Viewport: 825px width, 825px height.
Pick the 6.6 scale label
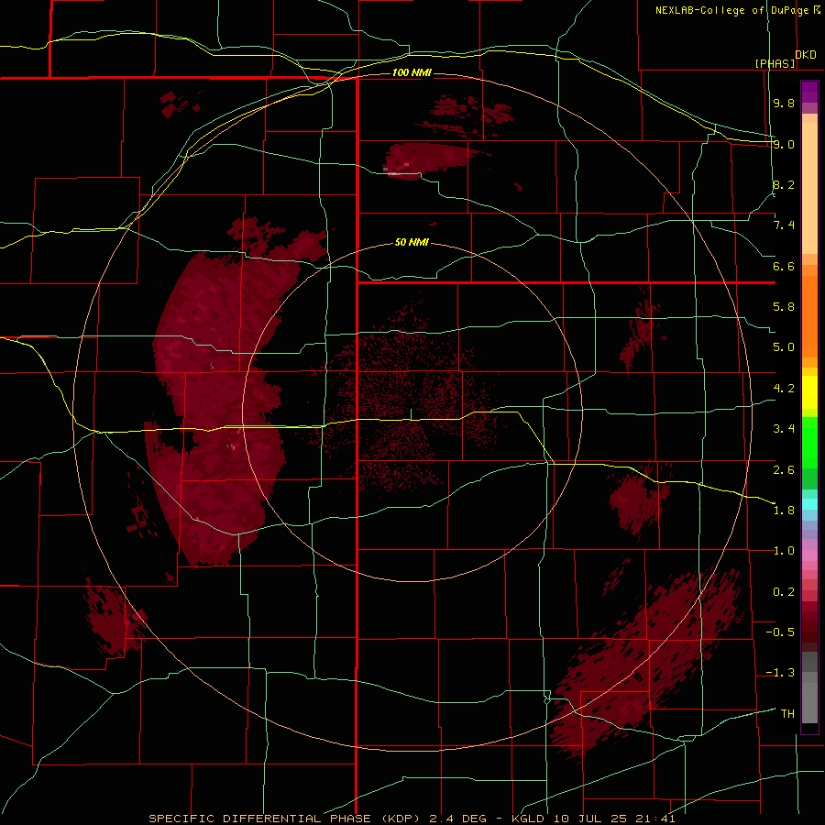coord(784,266)
